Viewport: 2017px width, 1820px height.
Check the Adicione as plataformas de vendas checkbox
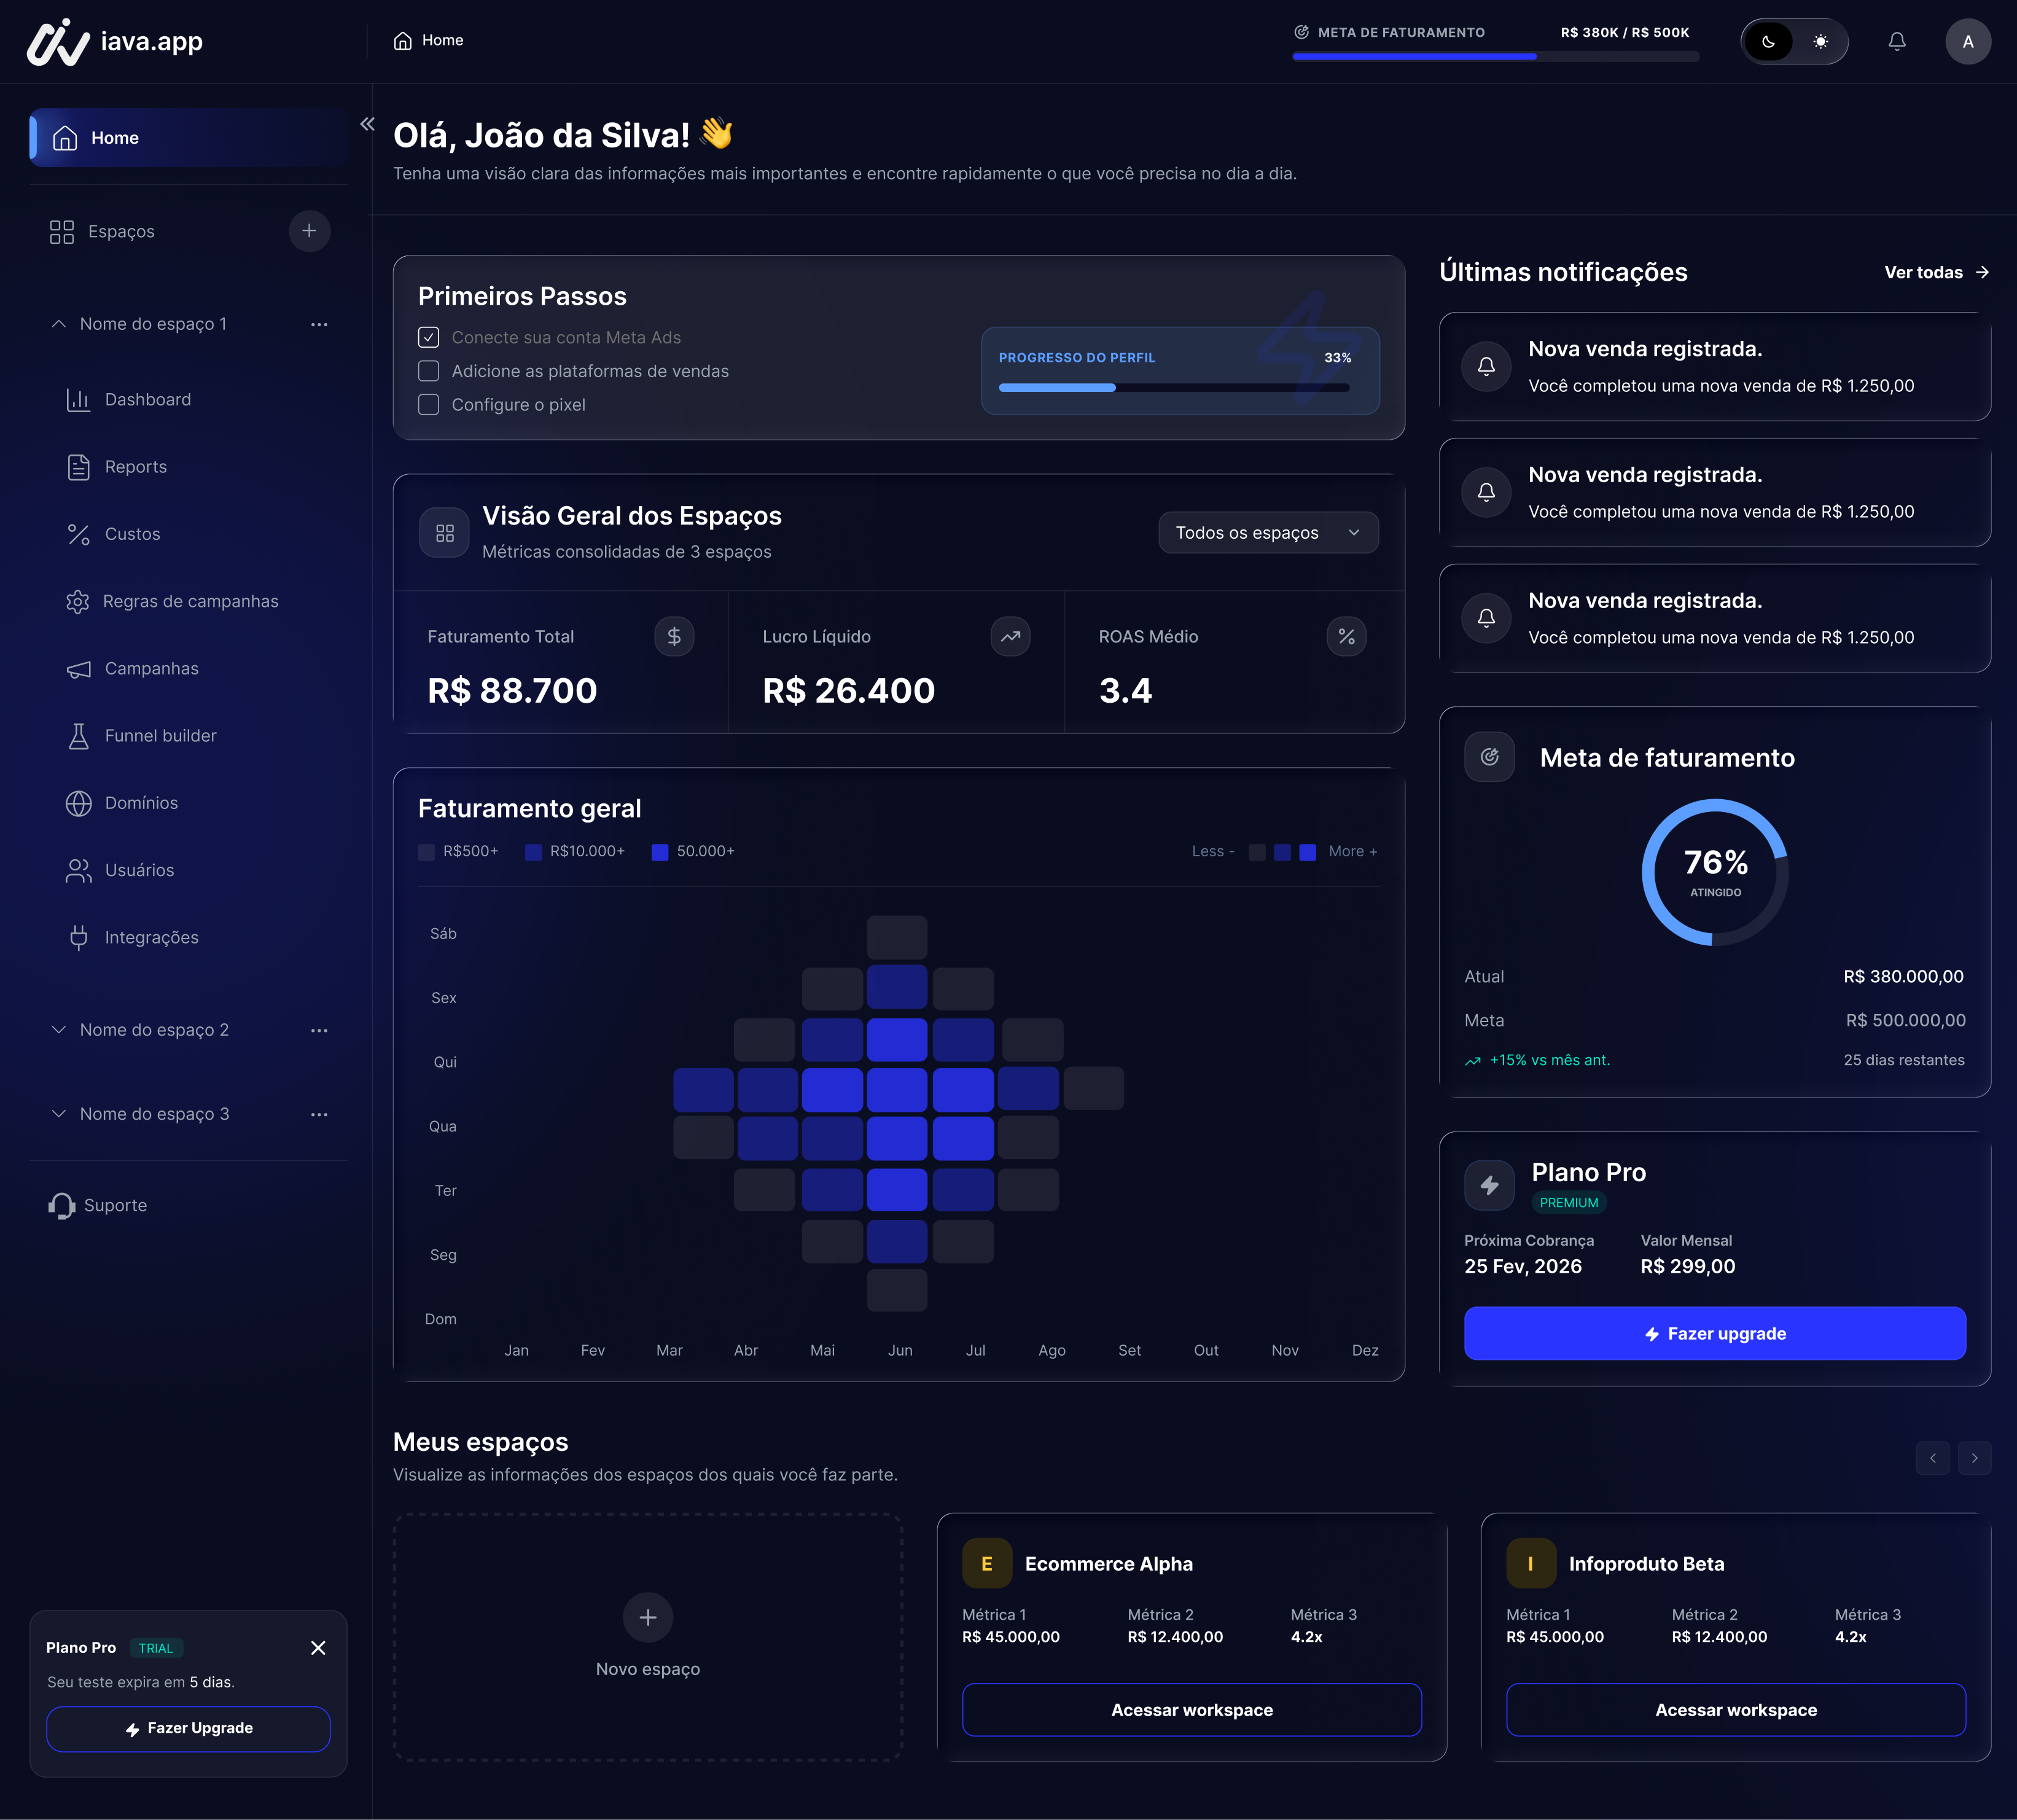(x=429, y=370)
